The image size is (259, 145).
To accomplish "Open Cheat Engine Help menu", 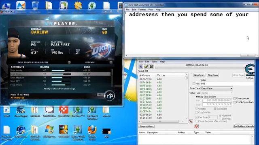I will click(x=162, y=62).
